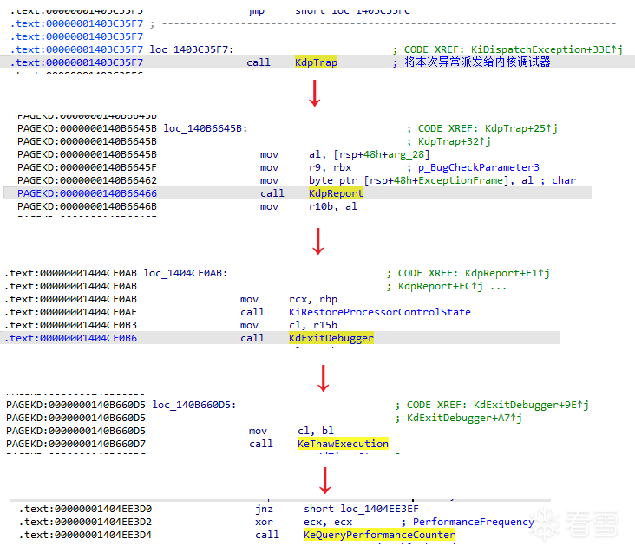Click the highlighted KeThawExecution function name
This screenshot has height=559, width=635.
pyautogui.click(x=343, y=444)
